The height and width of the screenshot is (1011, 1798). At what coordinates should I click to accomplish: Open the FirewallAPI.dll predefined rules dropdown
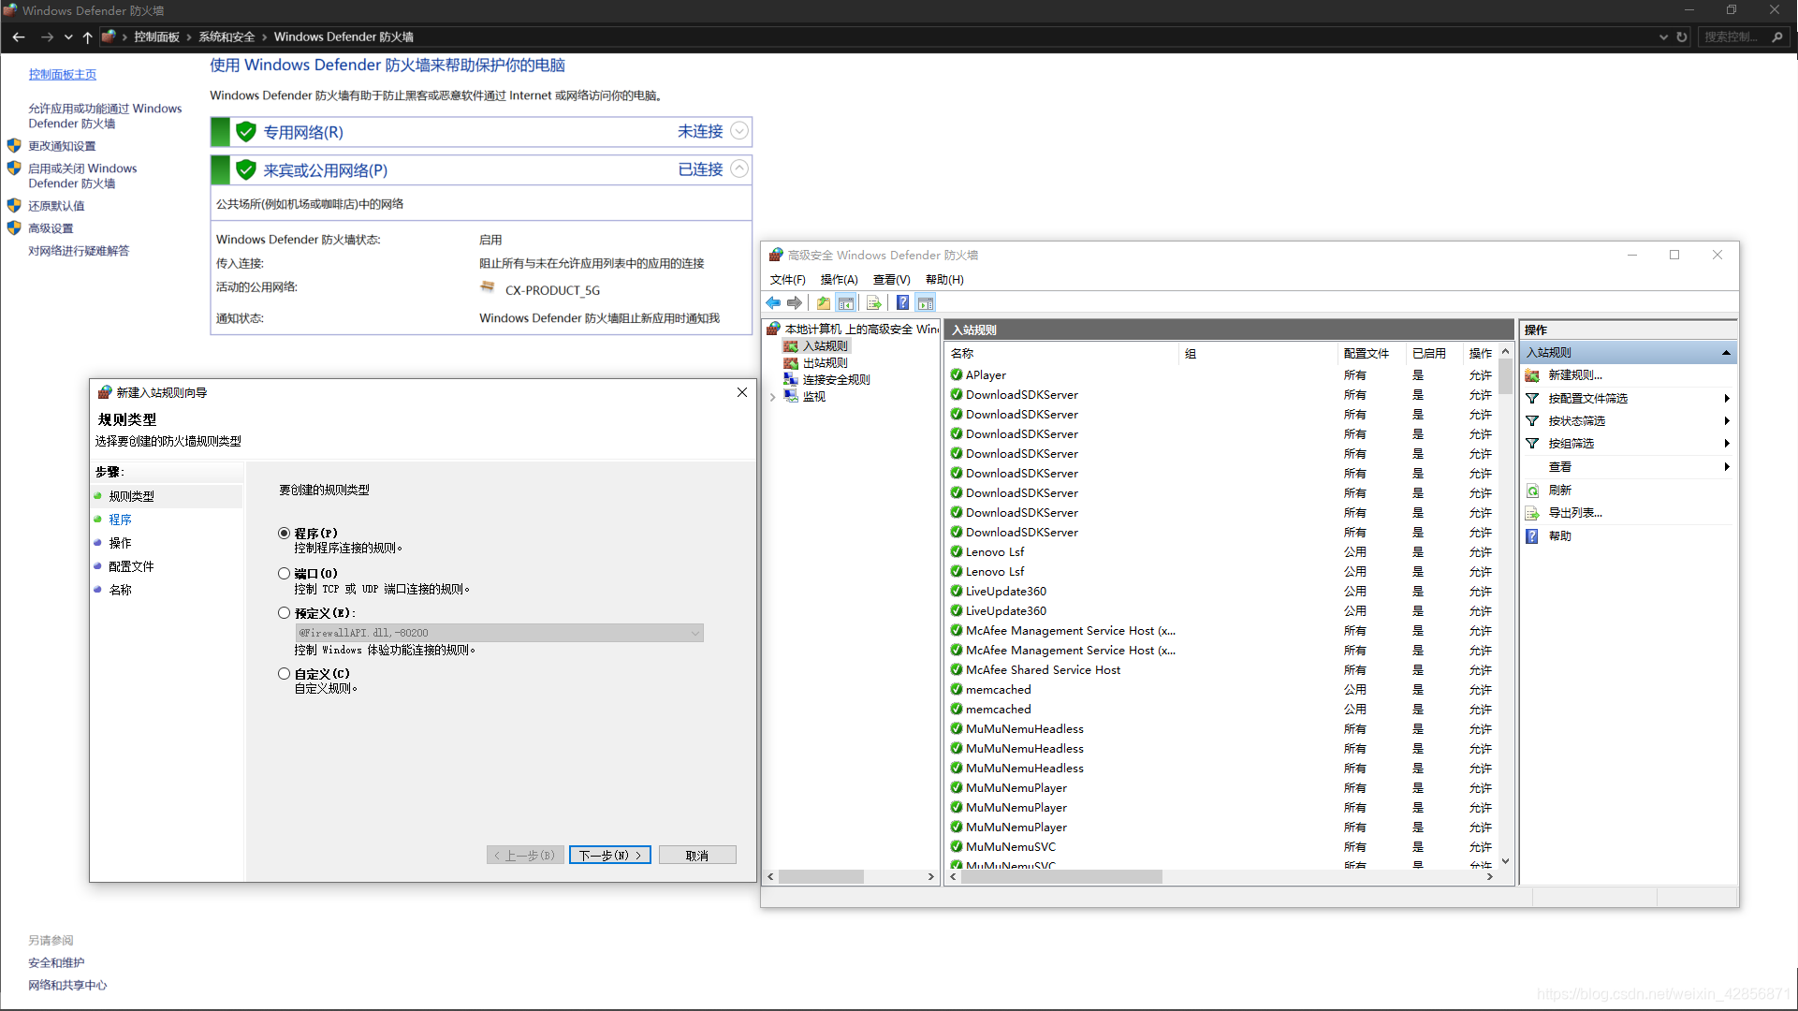[694, 633]
